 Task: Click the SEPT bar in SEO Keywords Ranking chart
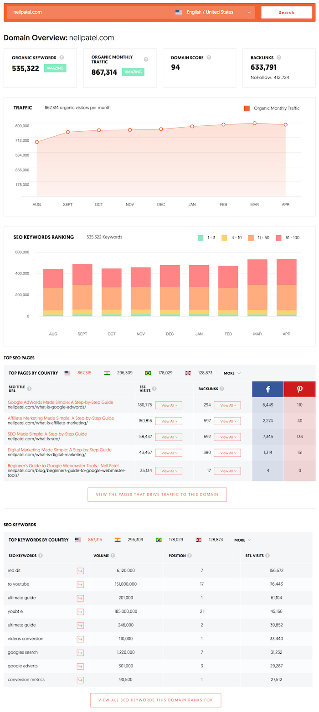point(82,290)
